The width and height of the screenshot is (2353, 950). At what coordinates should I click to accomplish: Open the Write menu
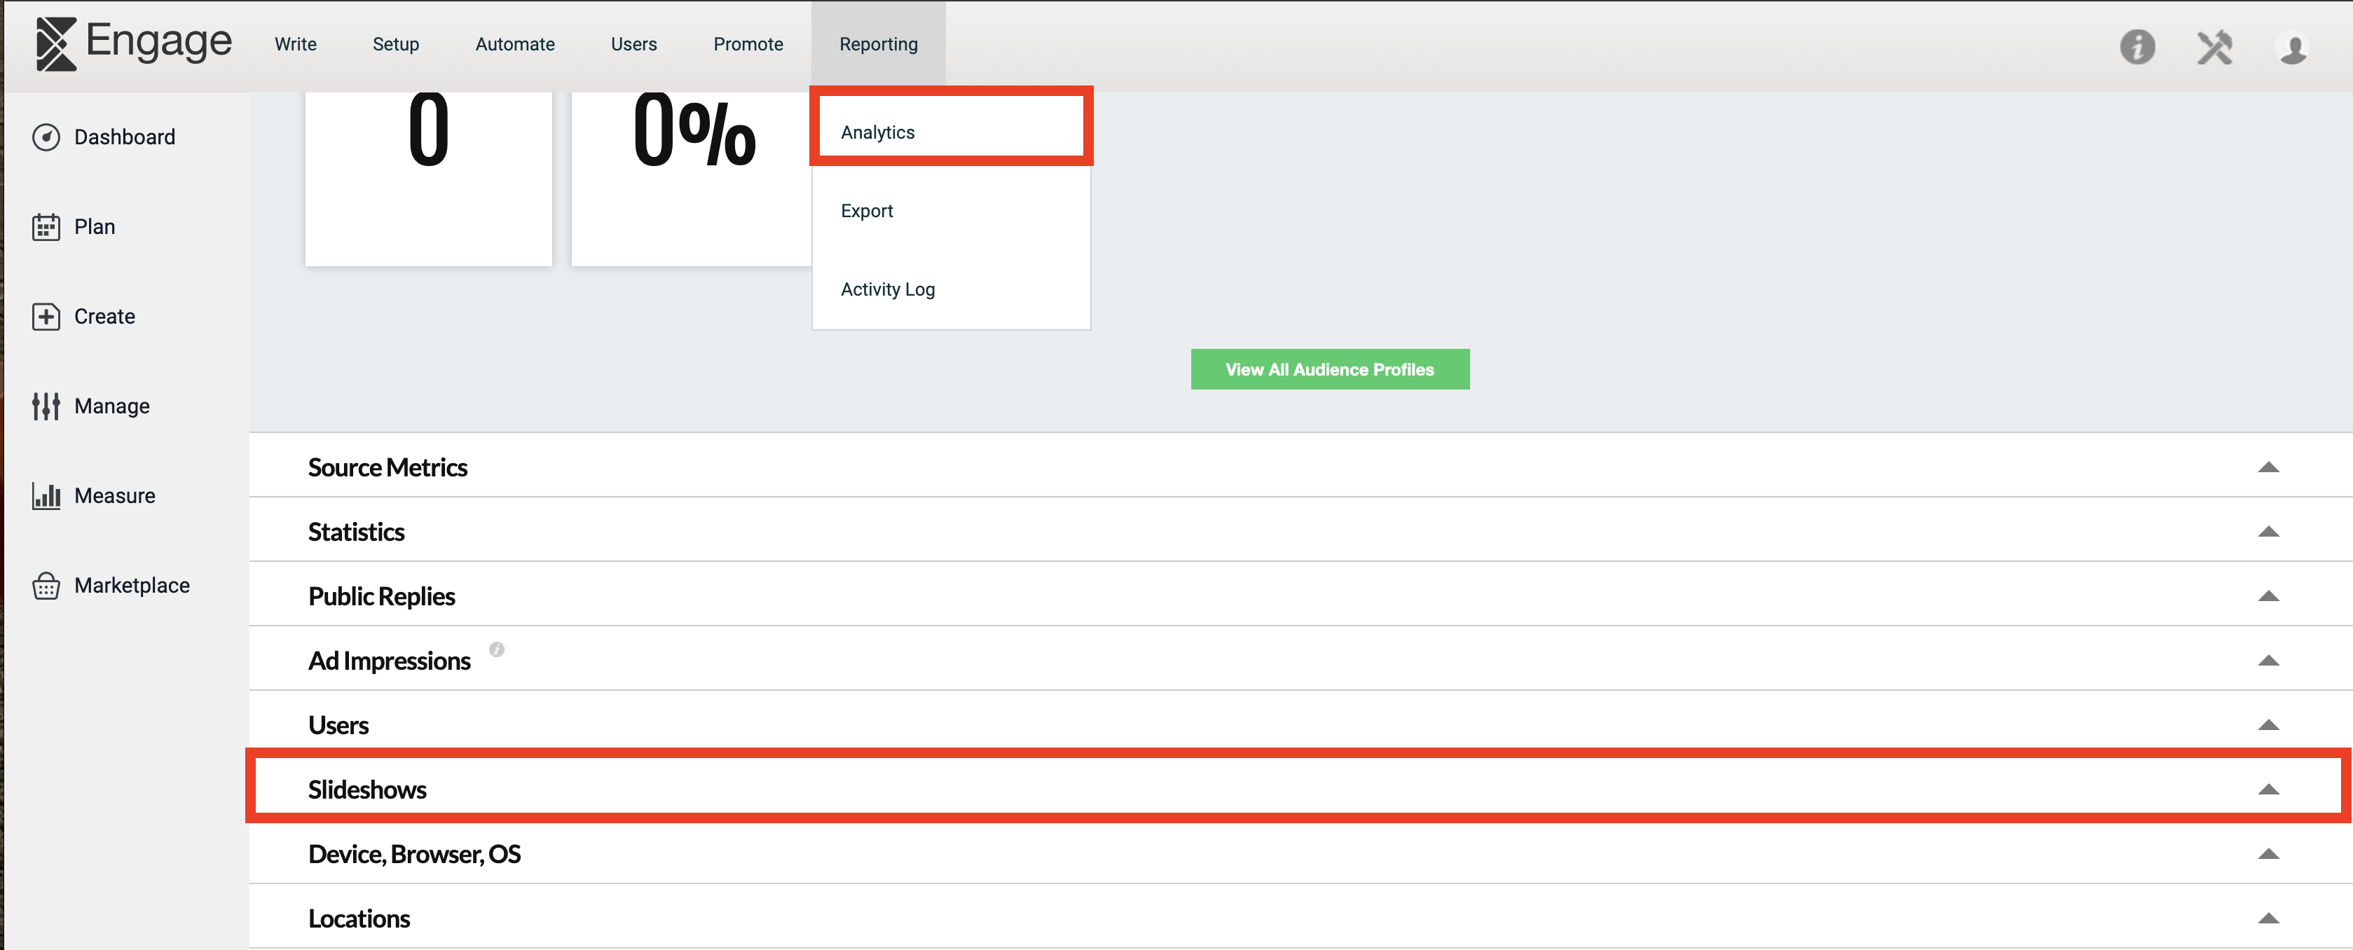295,44
